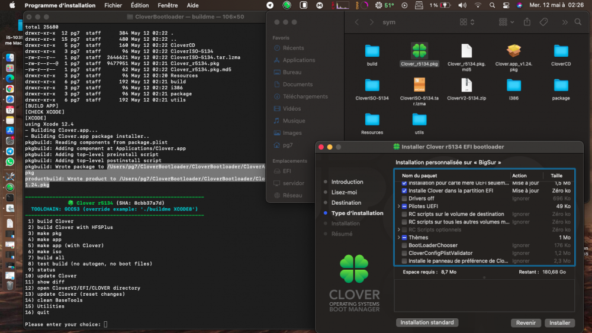Open WhatsApp from the Dock
This screenshot has width=592, height=333.
click(10, 162)
